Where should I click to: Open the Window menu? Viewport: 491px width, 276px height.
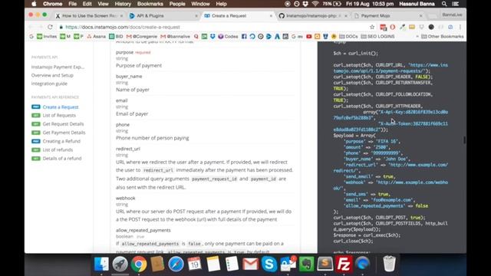click(x=200, y=4)
